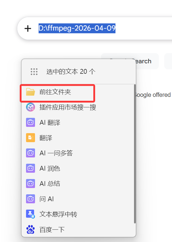Select 百度一下 menu entry
Image resolution: width=172 pixels, height=242 pixels.
click(x=78, y=229)
